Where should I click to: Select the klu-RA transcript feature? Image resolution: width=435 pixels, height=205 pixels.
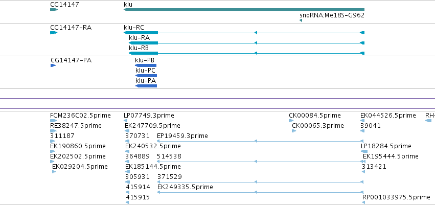[246, 43]
